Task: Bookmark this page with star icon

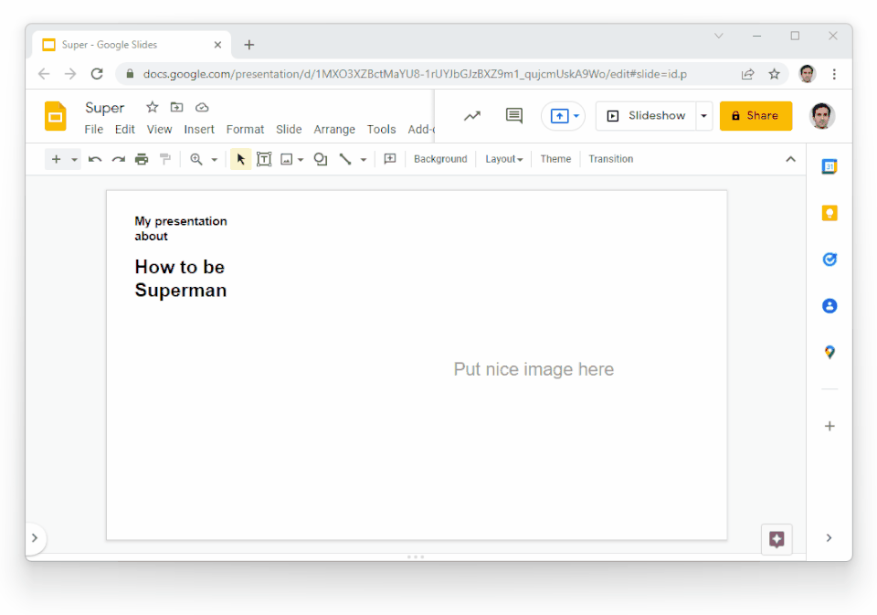Action: 774,74
